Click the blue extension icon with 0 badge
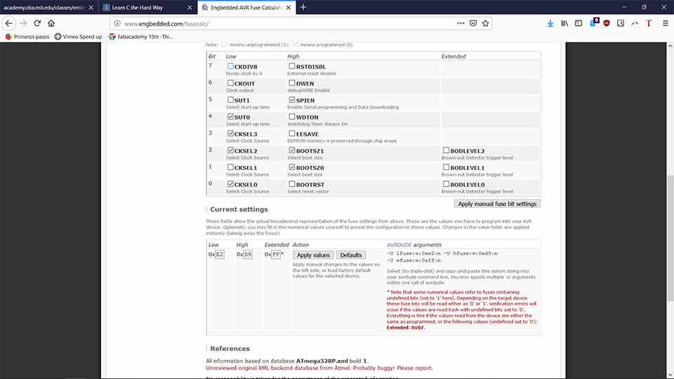The width and height of the screenshot is (674, 379). pyautogui.click(x=593, y=22)
